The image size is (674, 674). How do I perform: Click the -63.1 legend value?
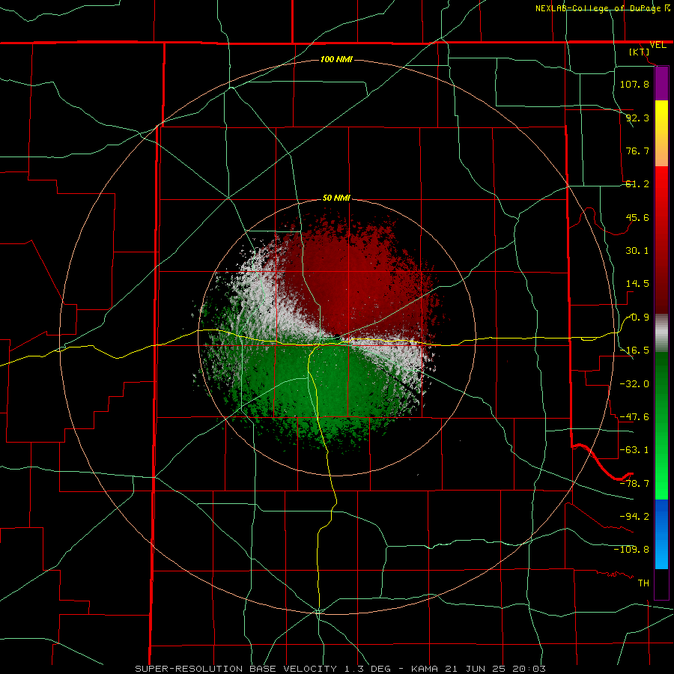point(634,450)
